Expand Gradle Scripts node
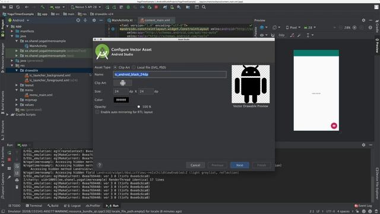Viewport: 380px width, 214px height. [x=8, y=115]
